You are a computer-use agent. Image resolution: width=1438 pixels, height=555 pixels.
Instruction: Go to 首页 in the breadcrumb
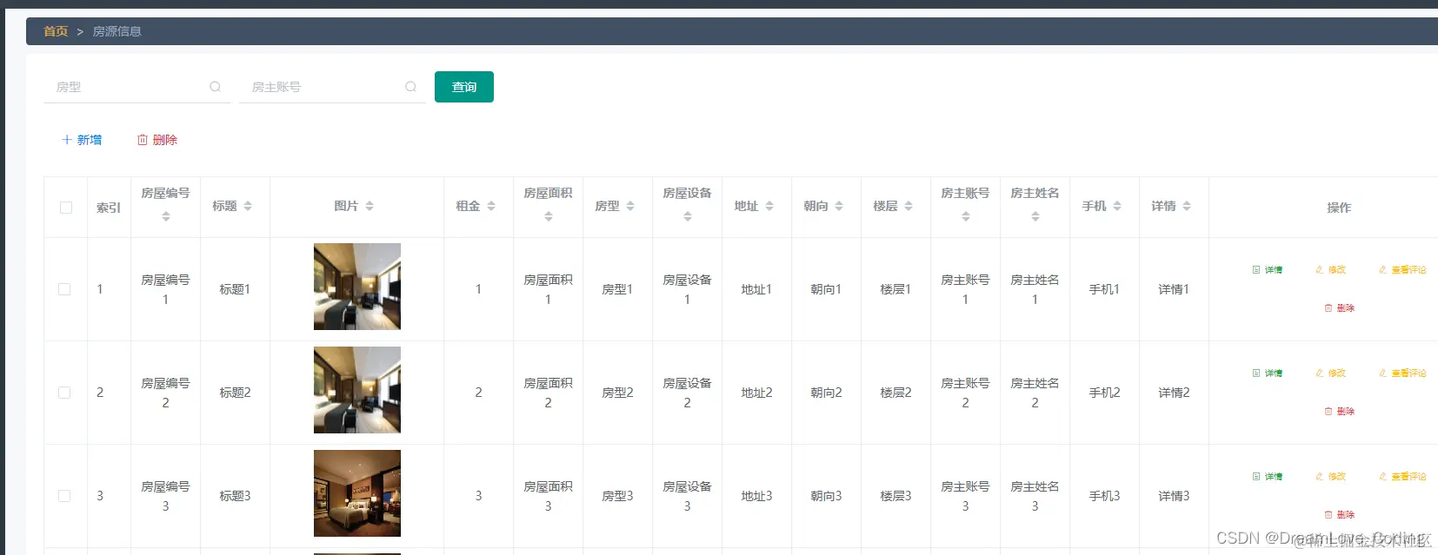point(56,31)
